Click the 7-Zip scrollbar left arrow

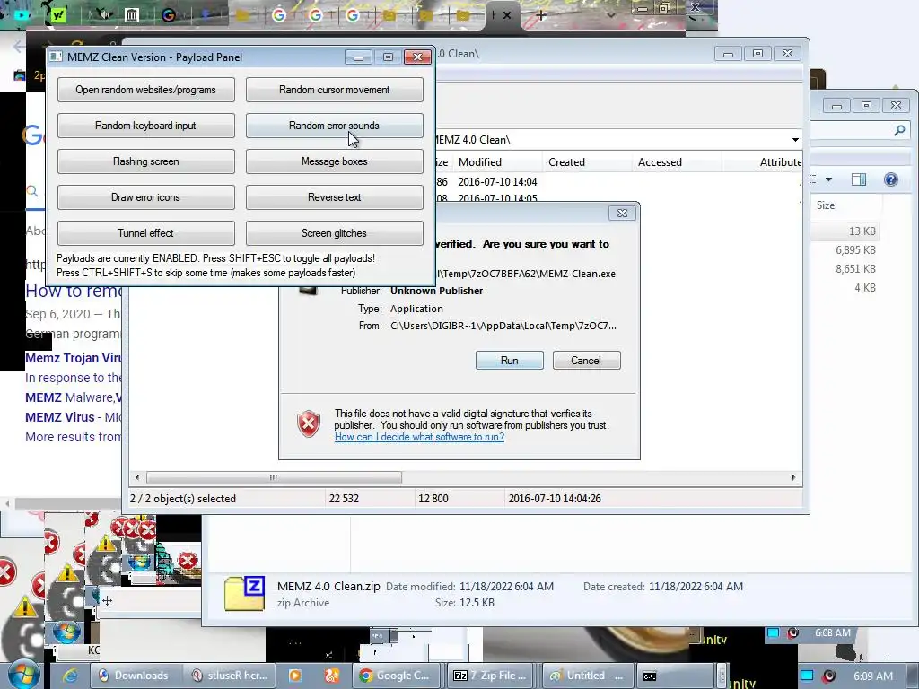pyautogui.click(x=137, y=477)
